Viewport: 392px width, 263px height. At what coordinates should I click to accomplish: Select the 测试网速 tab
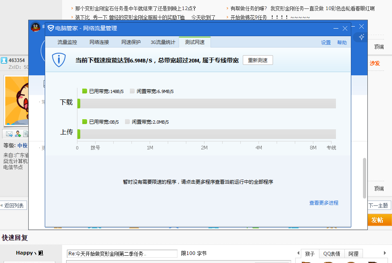click(x=195, y=42)
